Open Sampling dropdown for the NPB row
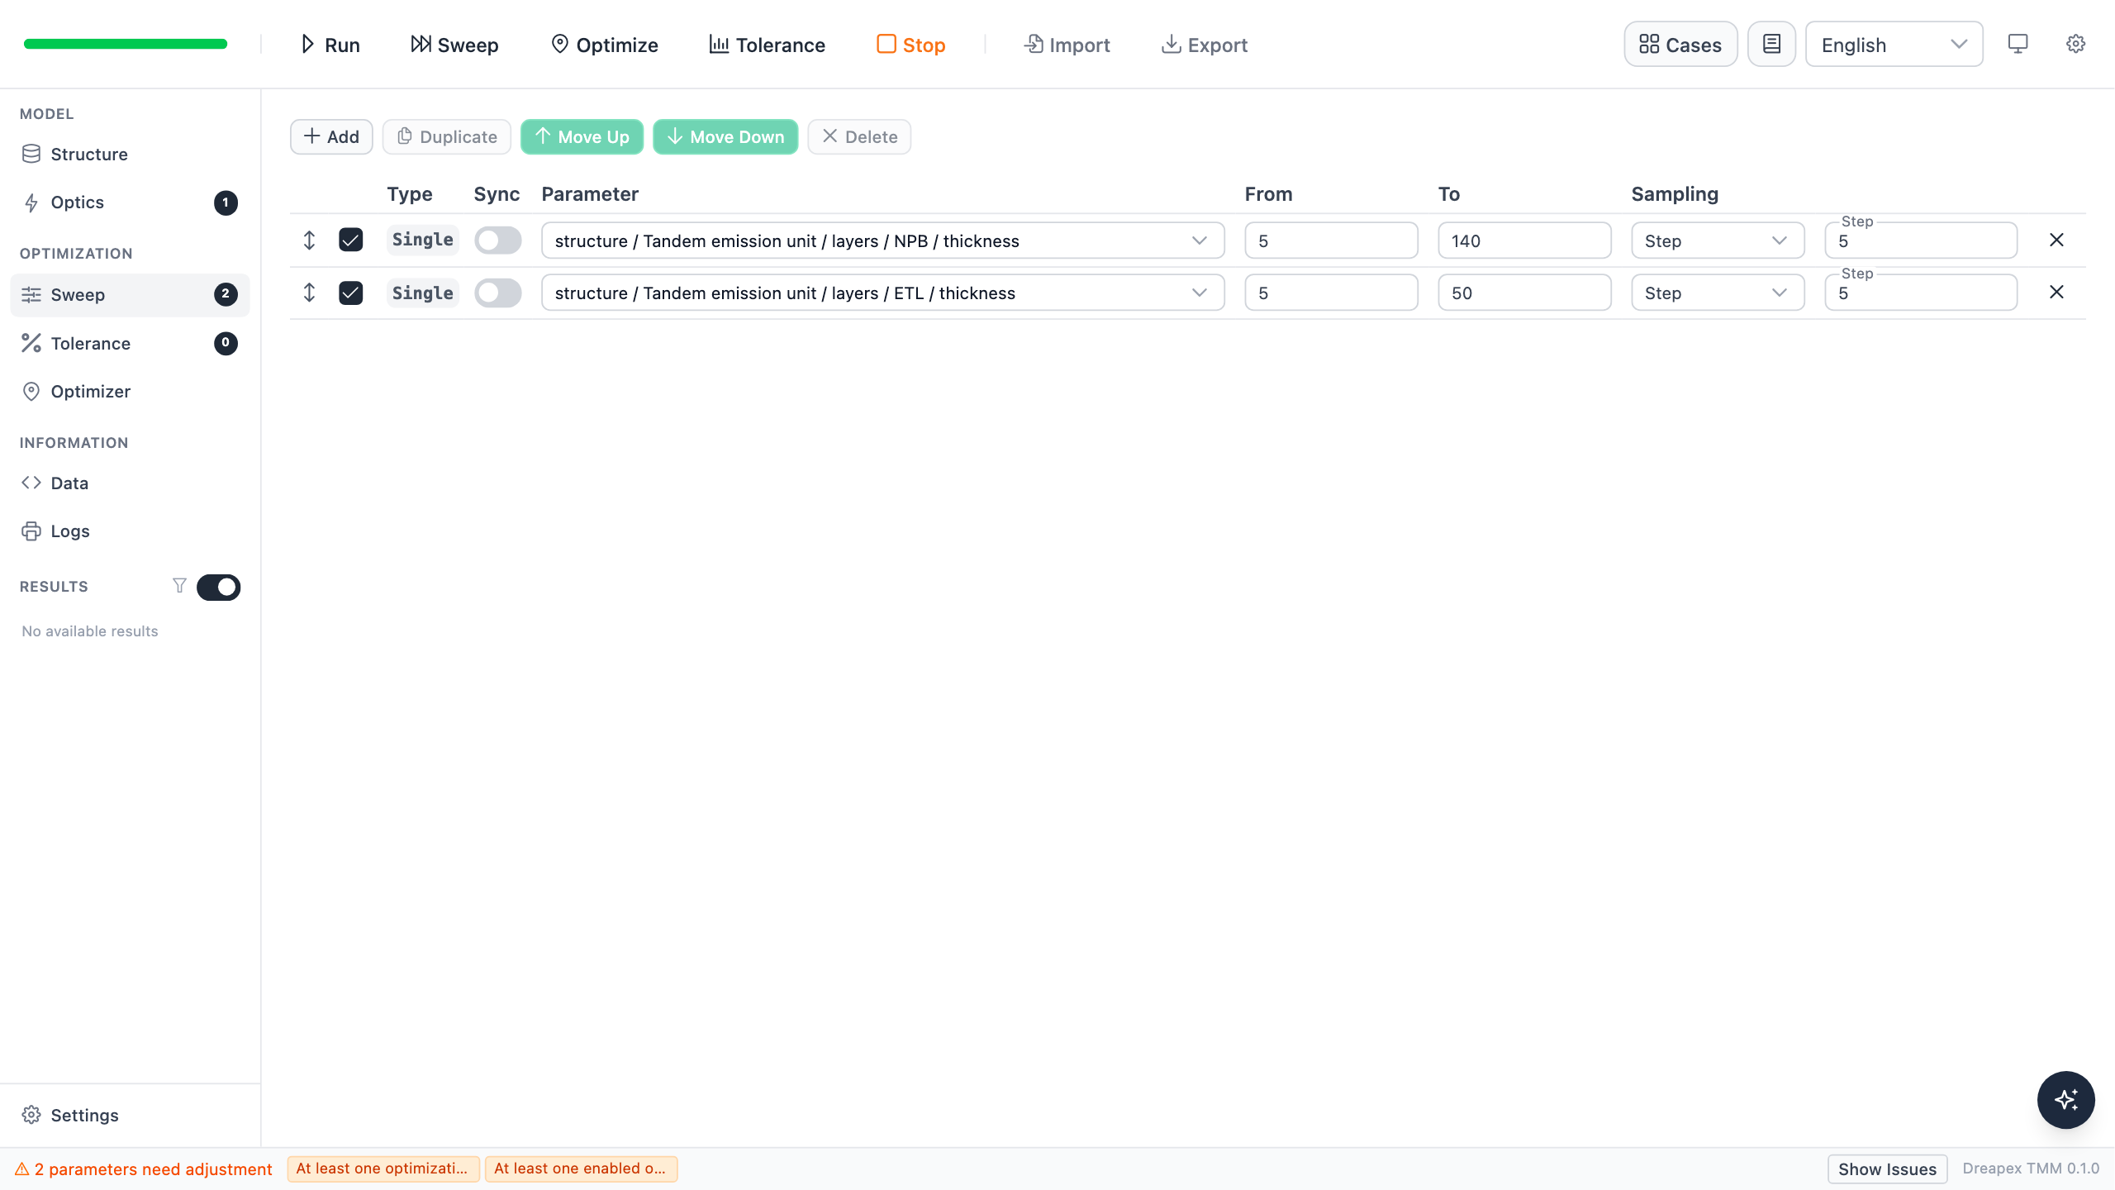The width and height of the screenshot is (2115, 1190). pos(1718,240)
